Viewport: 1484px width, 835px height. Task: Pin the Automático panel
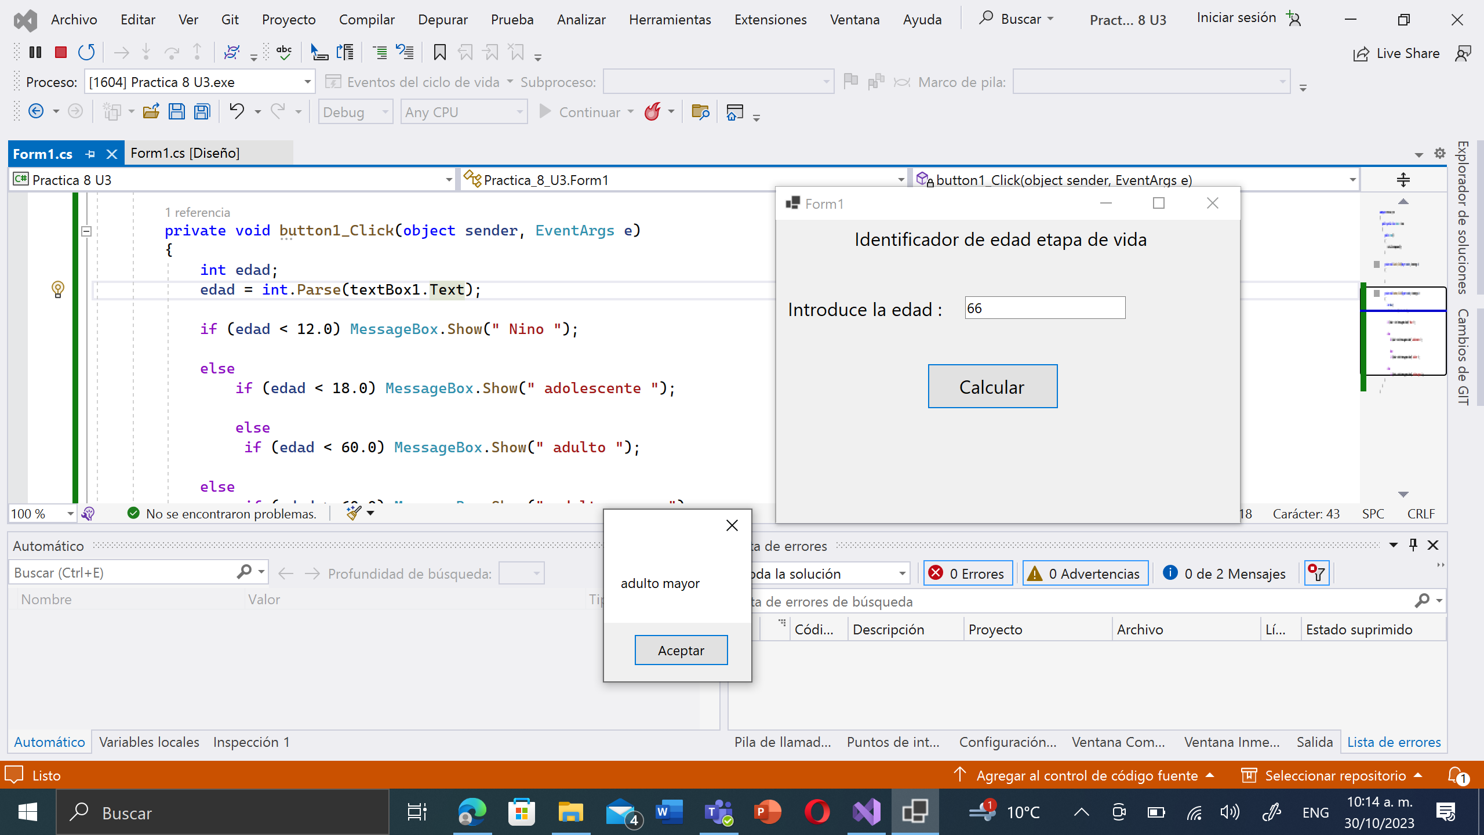point(1413,545)
